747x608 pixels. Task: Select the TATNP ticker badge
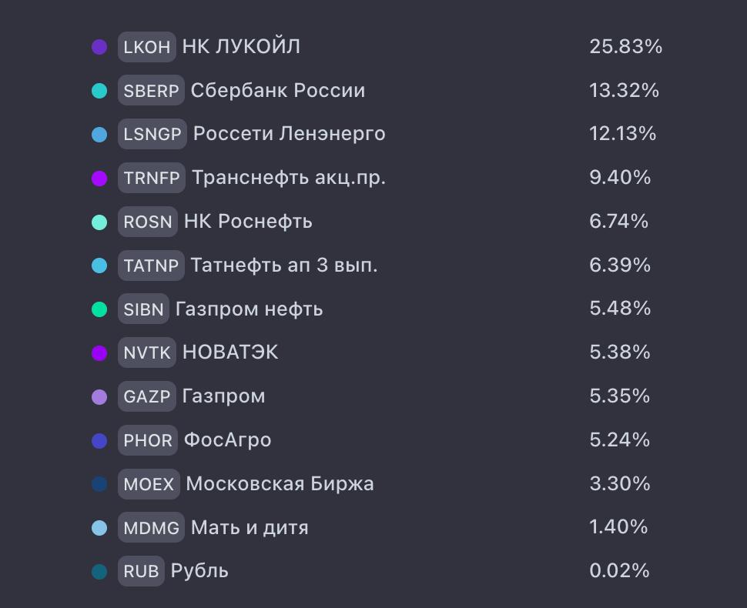click(151, 265)
